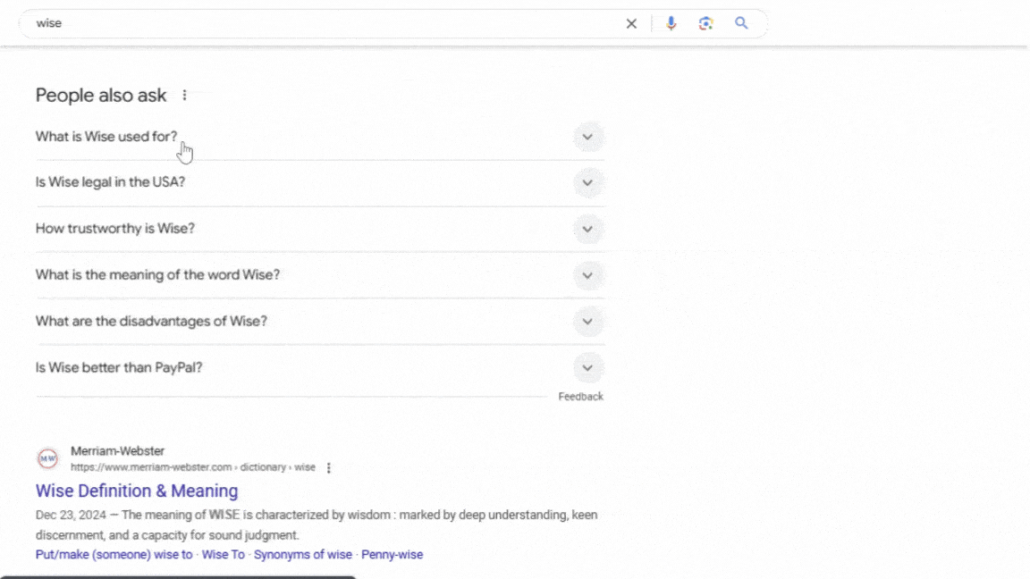Open "Put/make (someone) wise to" sitelink
The image size is (1030, 579).
114,555
